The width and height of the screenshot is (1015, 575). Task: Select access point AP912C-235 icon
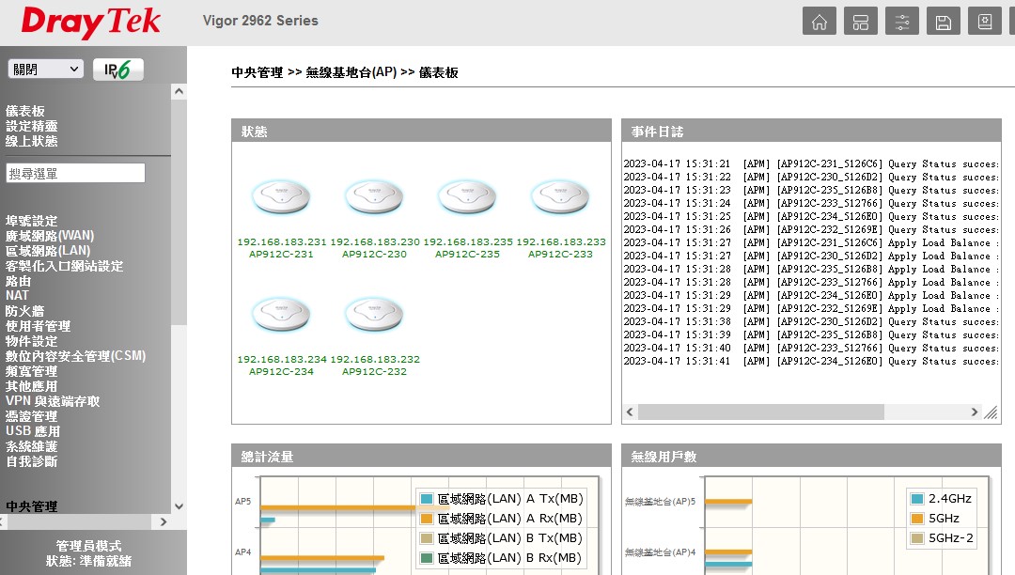[x=467, y=198]
